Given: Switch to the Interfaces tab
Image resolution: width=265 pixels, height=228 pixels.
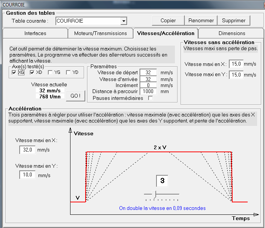Looking at the screenshot, I should click(35, 33).
